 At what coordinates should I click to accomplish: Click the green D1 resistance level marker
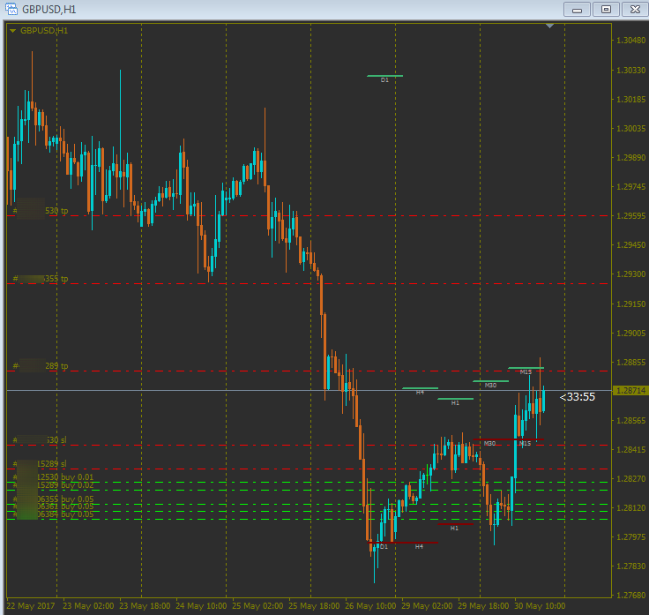384,76
